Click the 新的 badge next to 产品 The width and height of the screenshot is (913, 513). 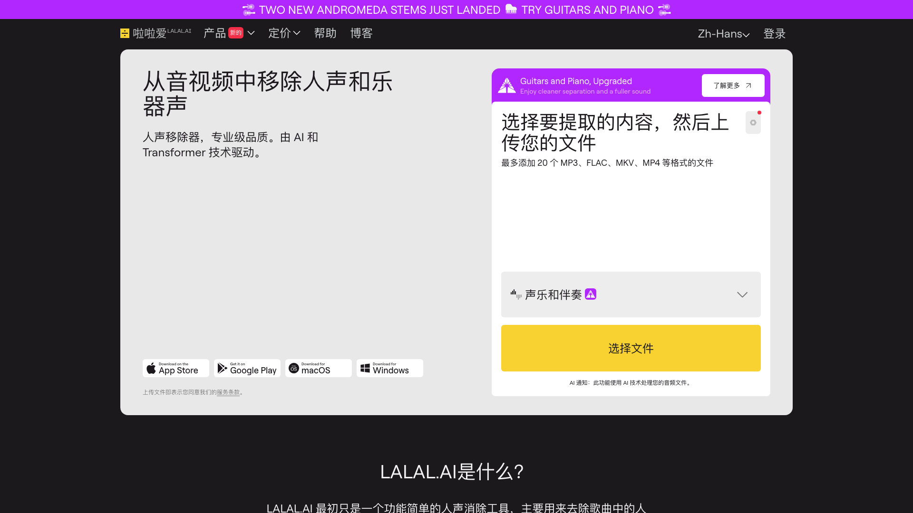pos(236,33)
